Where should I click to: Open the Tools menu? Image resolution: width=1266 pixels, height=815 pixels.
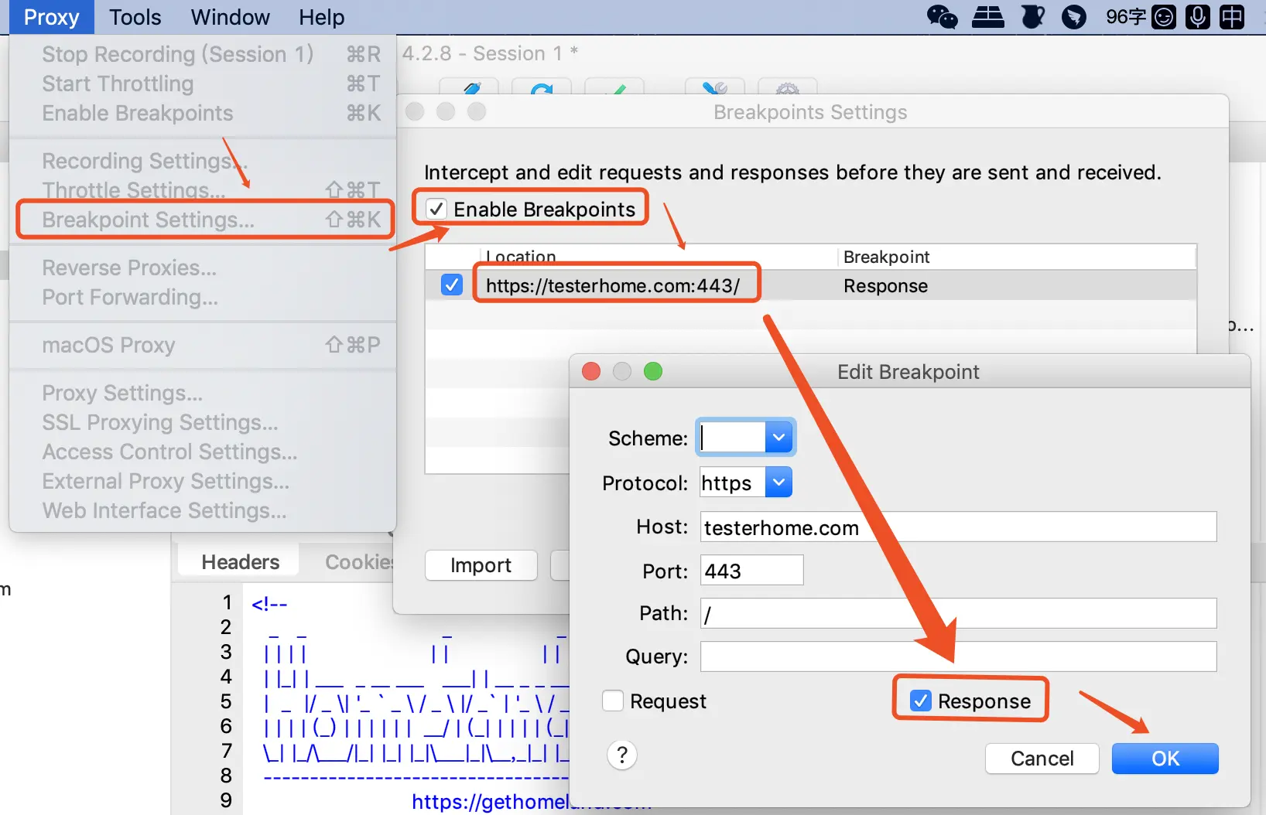(x=135, y=17)
